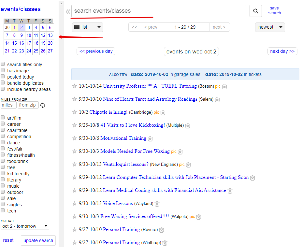302x247 pixels.
Task: Collapse sidebar with double chevron icon
Action: point(68,11)
